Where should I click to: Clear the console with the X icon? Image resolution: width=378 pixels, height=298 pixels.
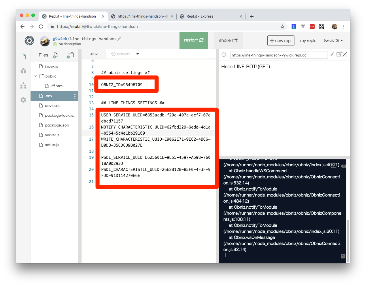point(344,166)
